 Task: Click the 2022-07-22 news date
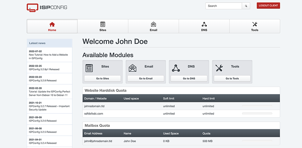tap(35, 51)
